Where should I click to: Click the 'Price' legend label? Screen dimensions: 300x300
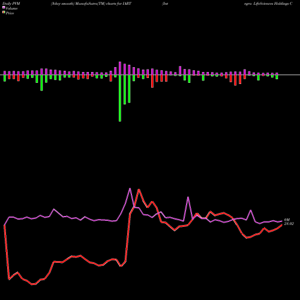tap(10, 13)
